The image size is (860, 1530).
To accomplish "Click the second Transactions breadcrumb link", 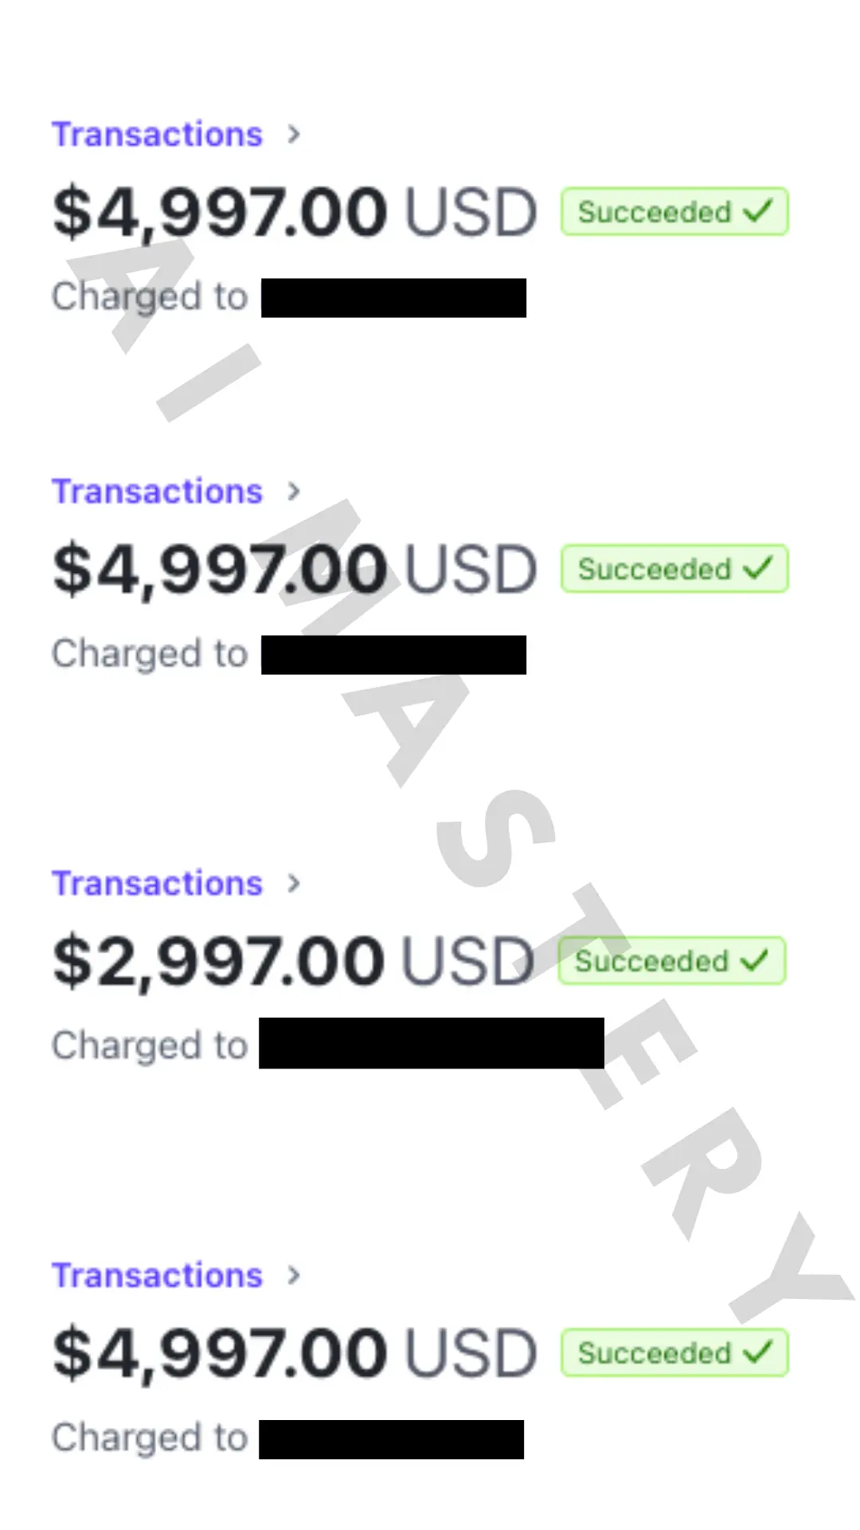I will pyautogui.click(x=157, y=492).
